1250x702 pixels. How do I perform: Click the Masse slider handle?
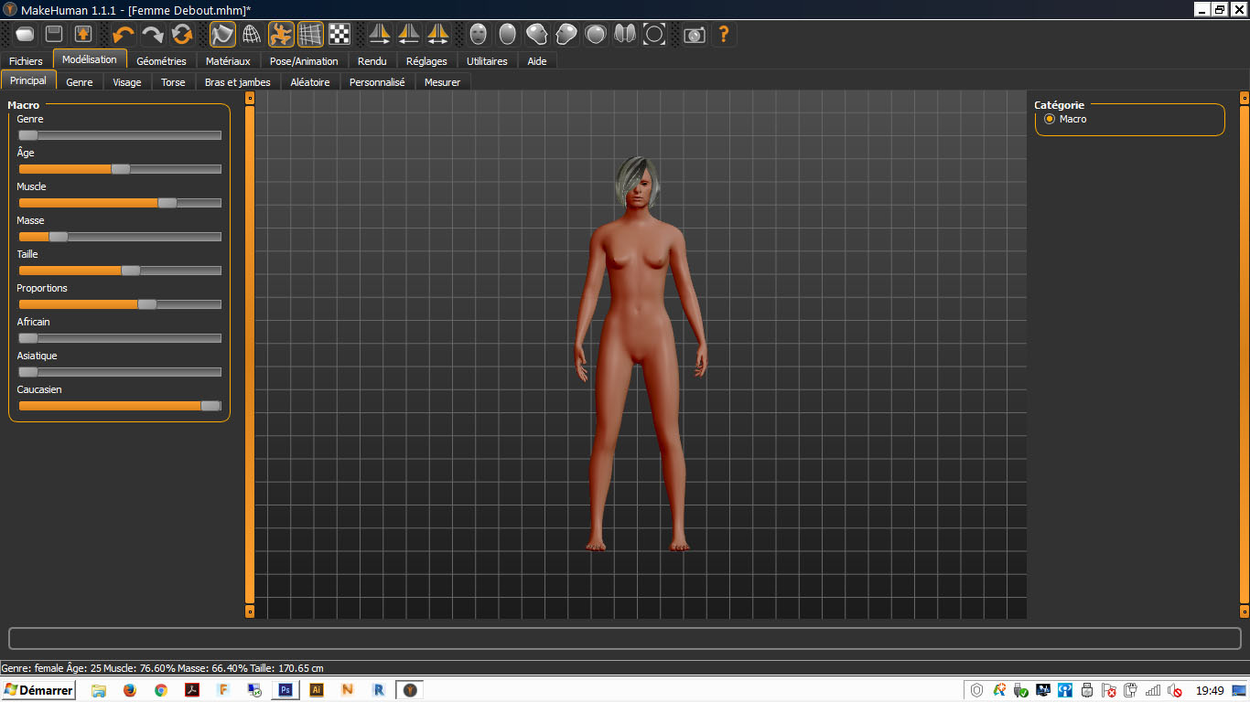click(x=59, y=237)
